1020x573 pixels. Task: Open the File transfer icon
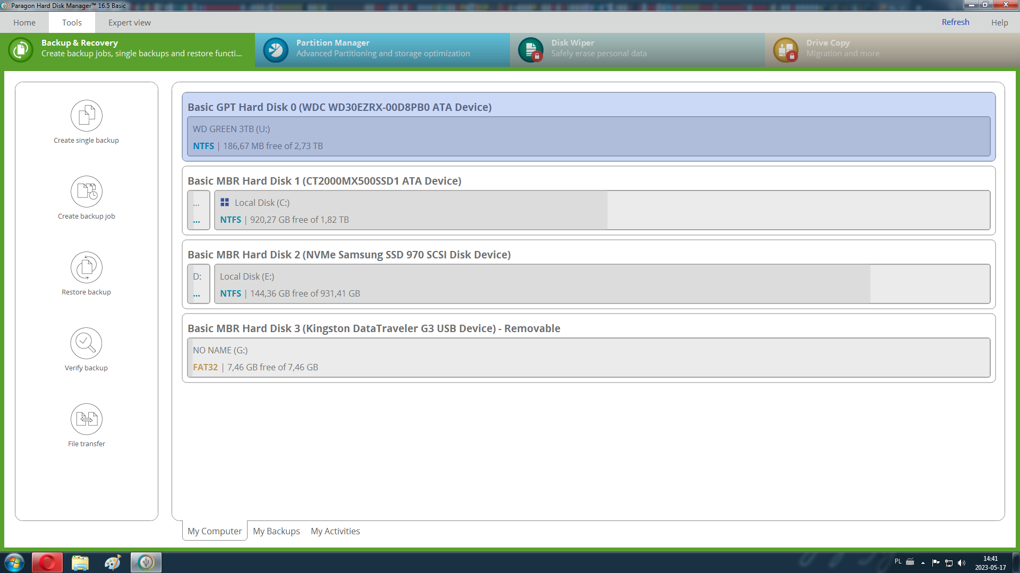87,419
